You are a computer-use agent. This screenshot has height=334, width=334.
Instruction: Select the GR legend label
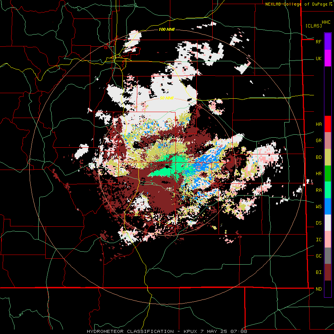point(318,141)
